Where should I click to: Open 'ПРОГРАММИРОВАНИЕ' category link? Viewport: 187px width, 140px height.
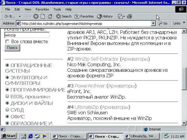(38, 90)
